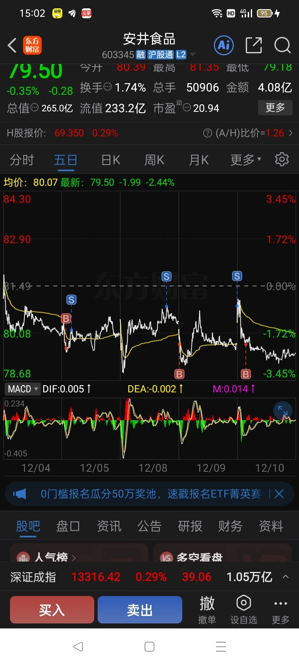The height and width of the screenshot is (665, 299).
Task: Expand the 人气榜 card chevron
Action: point(74,558)
